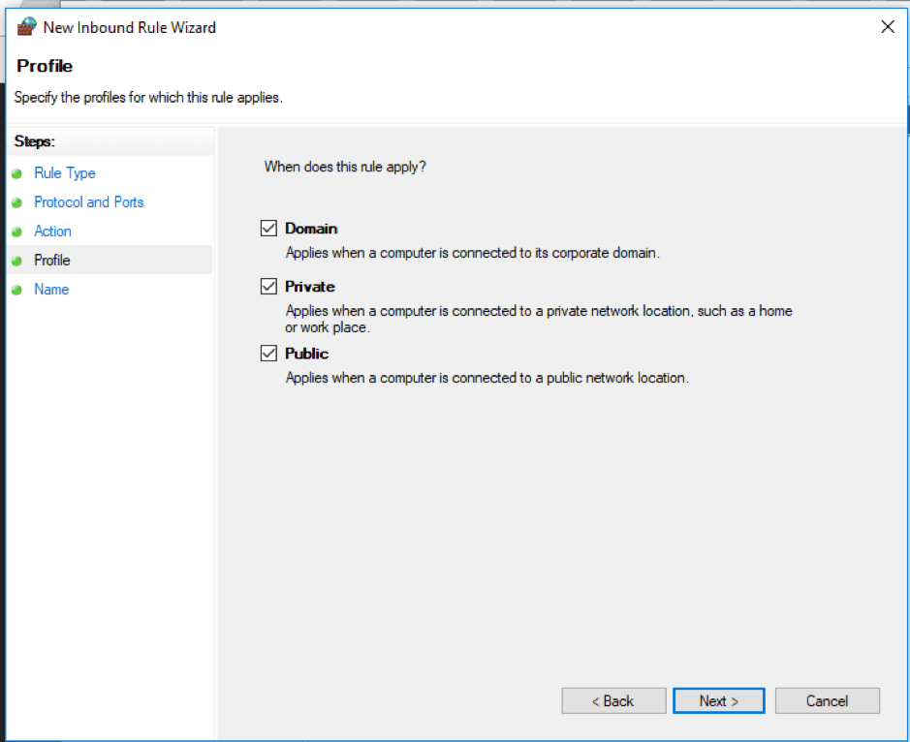910x742 pixels.
Task: Cancel the New Inbound Rule Wizard
Action: [827, 700]
